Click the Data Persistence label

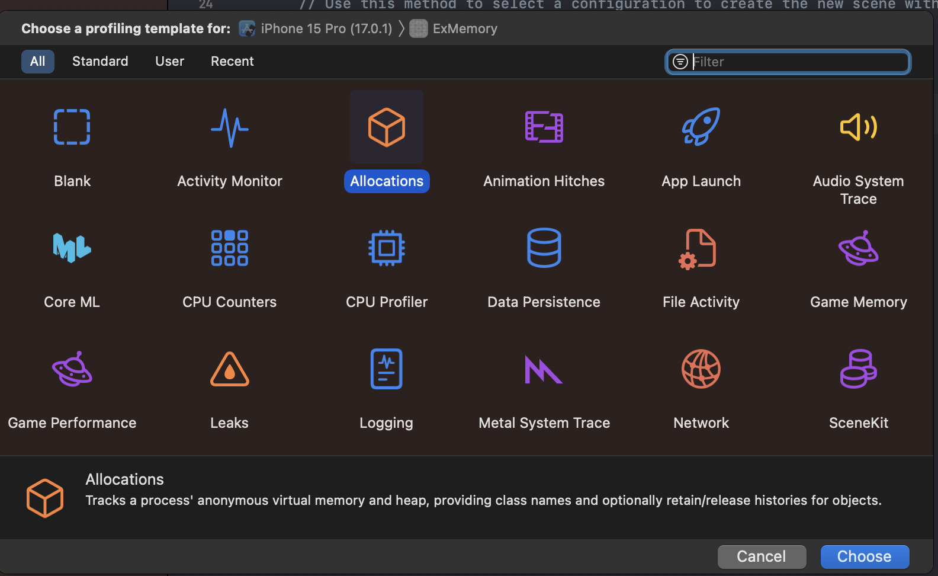[x=544, y=302]
